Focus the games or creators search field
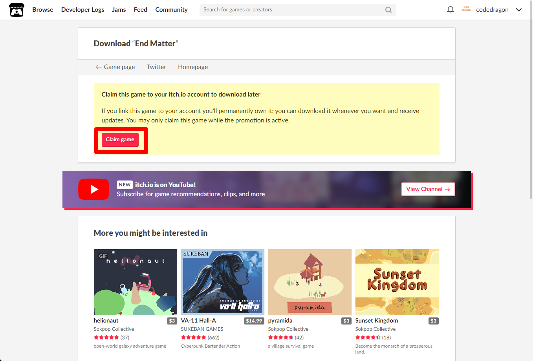The image size is (533, 361). tap(297, 10)
